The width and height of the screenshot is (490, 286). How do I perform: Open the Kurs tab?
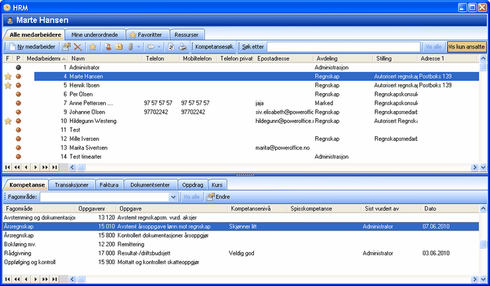click(217, 185)
